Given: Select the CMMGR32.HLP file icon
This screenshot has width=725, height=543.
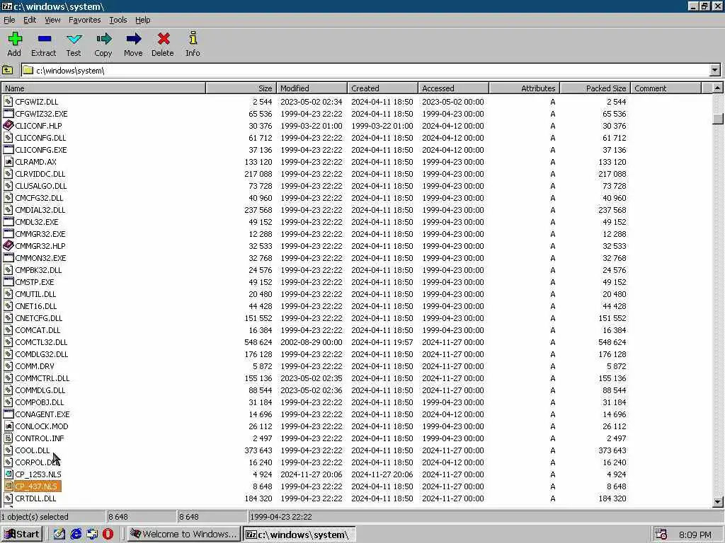Looking at the screenshot, I should point(8,245).
